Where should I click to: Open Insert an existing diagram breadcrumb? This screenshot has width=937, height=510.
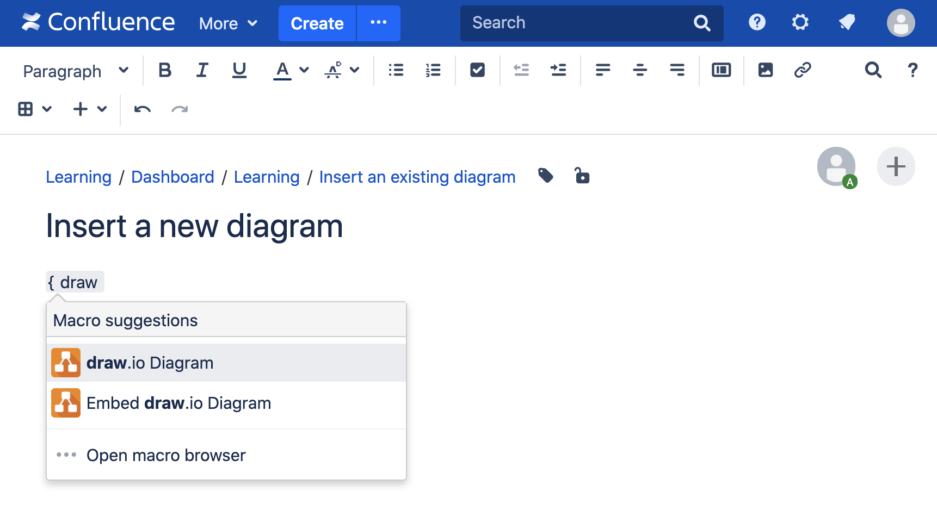click(x=417, y=177)
